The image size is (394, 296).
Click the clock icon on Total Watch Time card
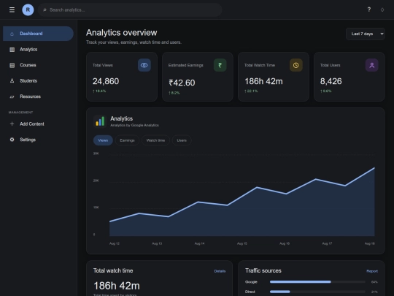tap(296, 65)
